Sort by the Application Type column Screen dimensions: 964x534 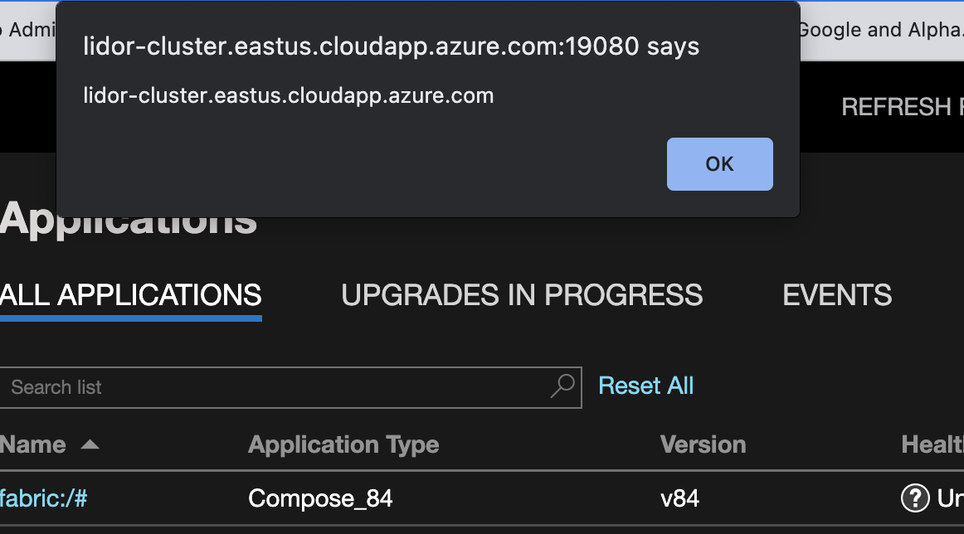coord(343,444)
